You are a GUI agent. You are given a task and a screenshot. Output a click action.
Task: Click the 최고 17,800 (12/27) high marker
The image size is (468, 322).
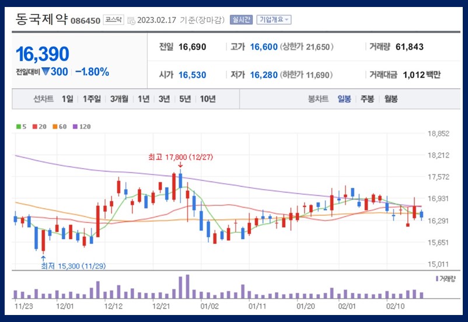(180, 157)
